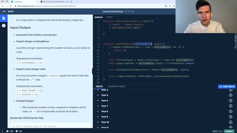Click line 1 'function reducer' in editor

[114, 21]
